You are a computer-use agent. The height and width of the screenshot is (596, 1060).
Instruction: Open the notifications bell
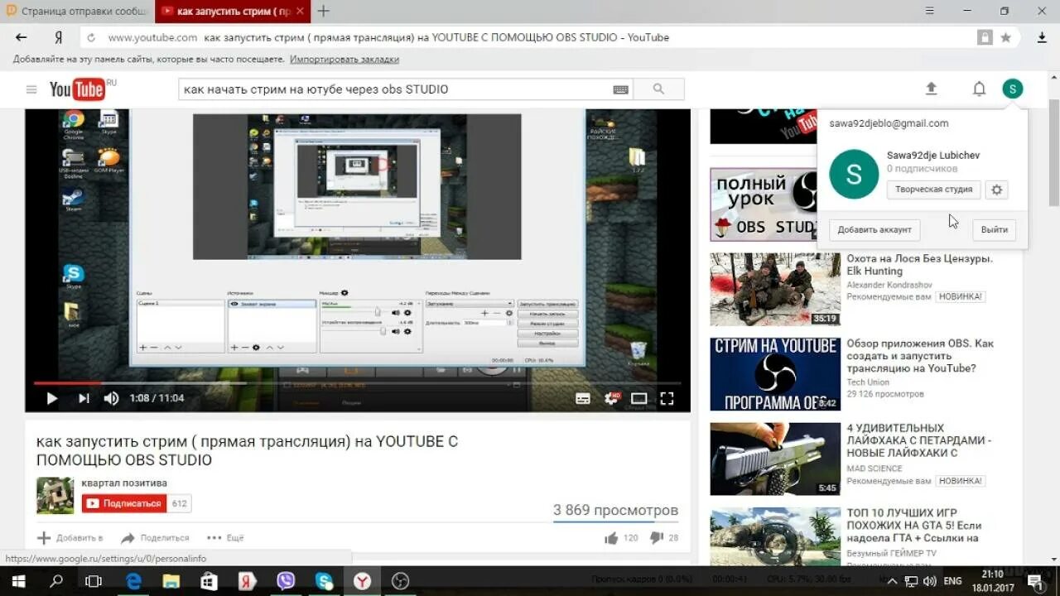(x=979, y=89)
